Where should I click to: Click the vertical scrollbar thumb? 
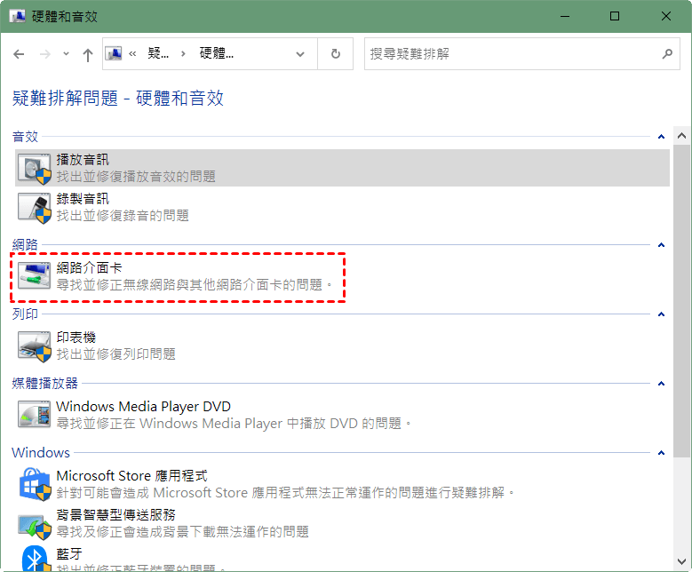click(681, 300)
